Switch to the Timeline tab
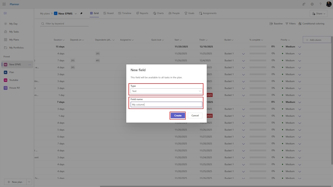 (x=125, y=13)
